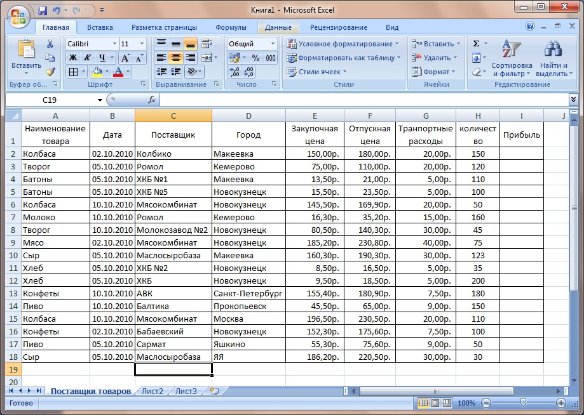Apply cell borders with the borders icon
584x415 pixels.
pyautogui.click(x=73, y=72)
